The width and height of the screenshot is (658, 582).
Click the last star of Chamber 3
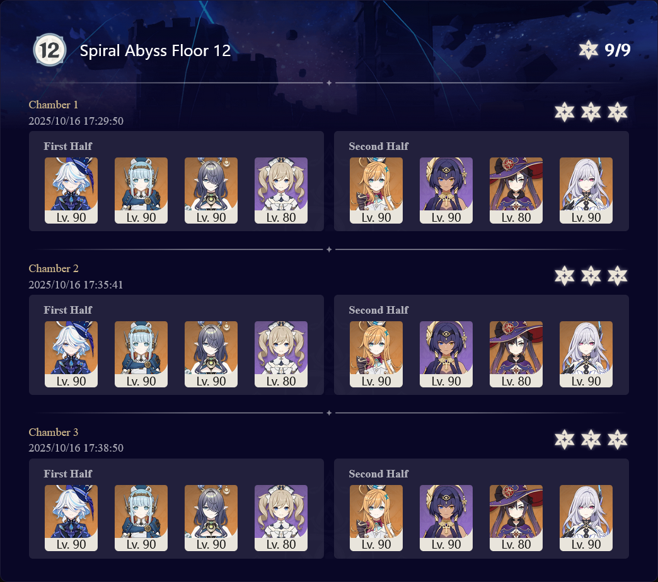[x=617, y=440]
